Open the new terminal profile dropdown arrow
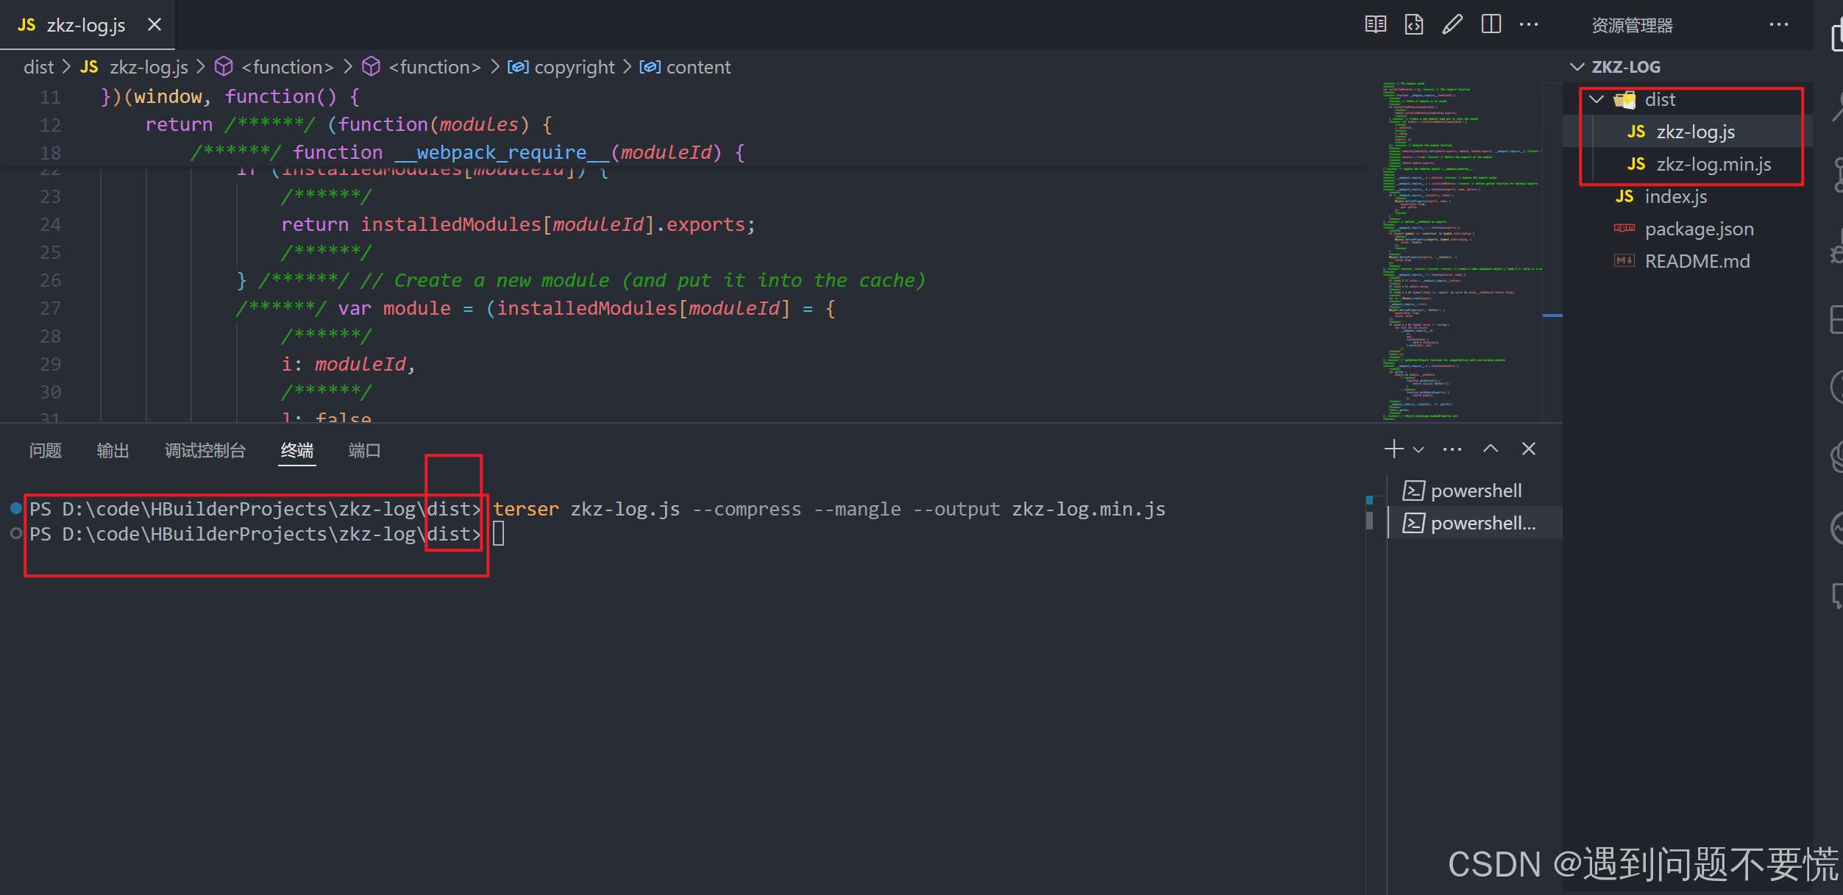 [x=1418, y=449]
